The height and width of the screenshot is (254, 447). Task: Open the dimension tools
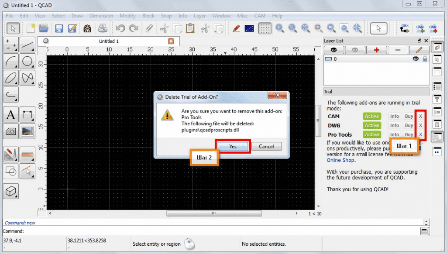pyautogui.click(x=28, y=115)
